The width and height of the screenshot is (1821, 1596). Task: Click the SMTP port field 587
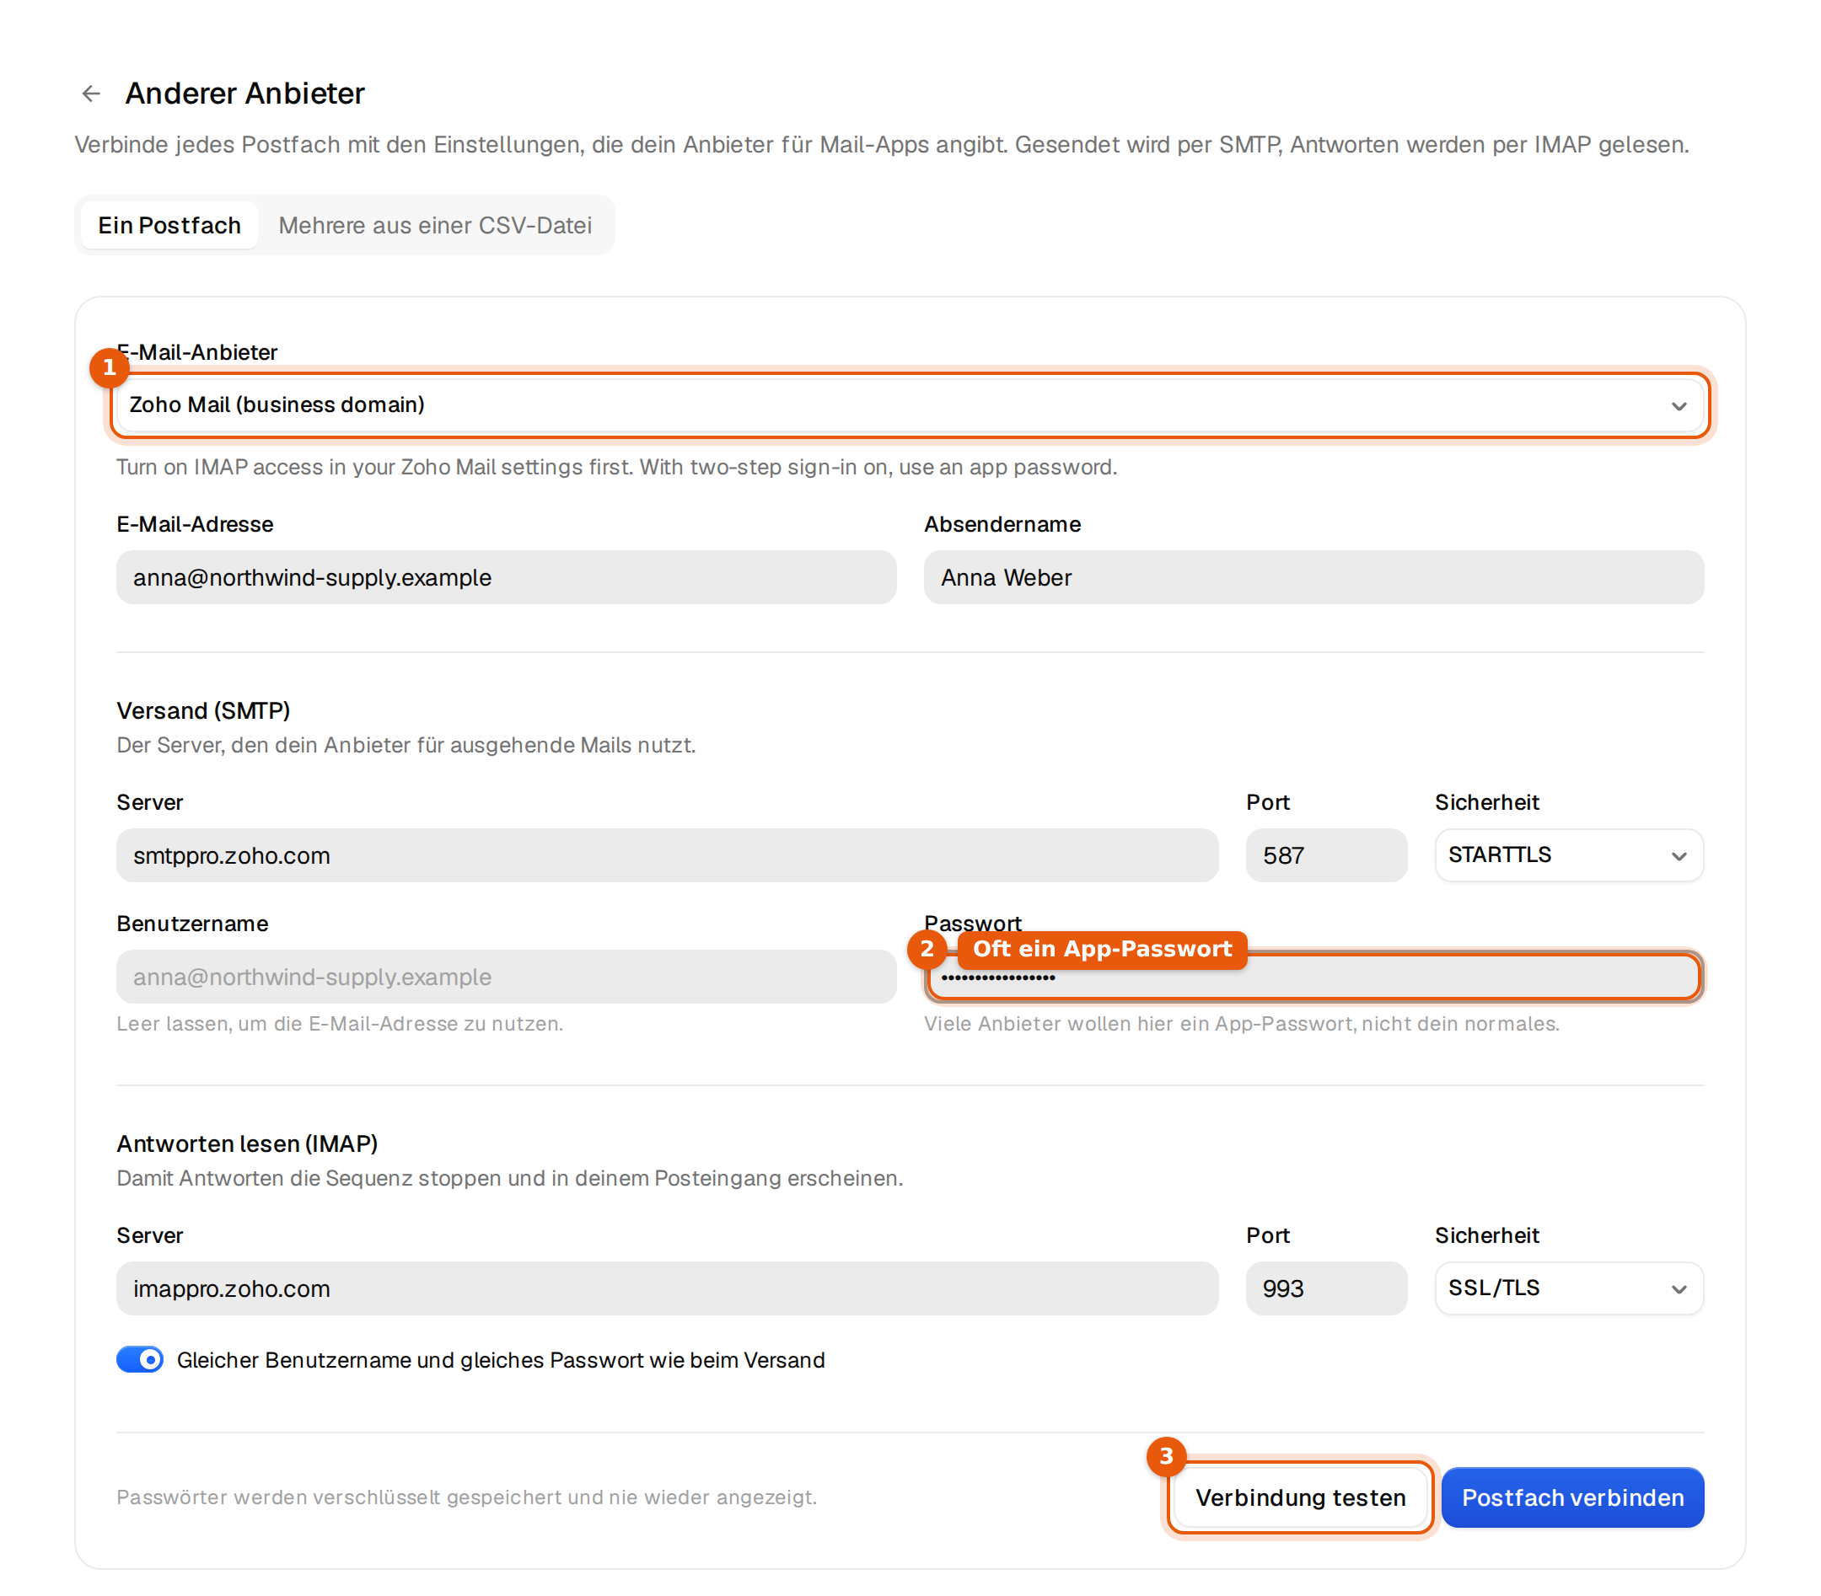(1325, 855)
